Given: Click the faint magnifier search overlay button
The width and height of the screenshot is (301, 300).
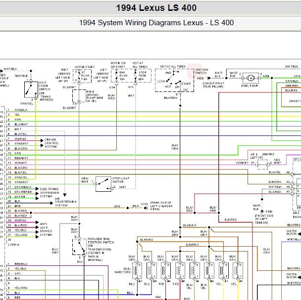Looking at the screenshot, I should (194, 71).
